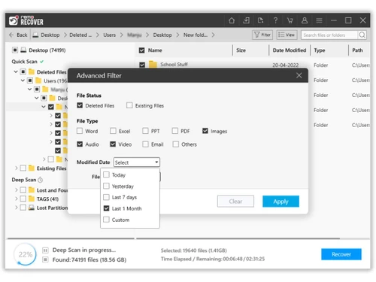Click the Search files or folders field
This screenshot has height=282, width=376.
(329, 35)
